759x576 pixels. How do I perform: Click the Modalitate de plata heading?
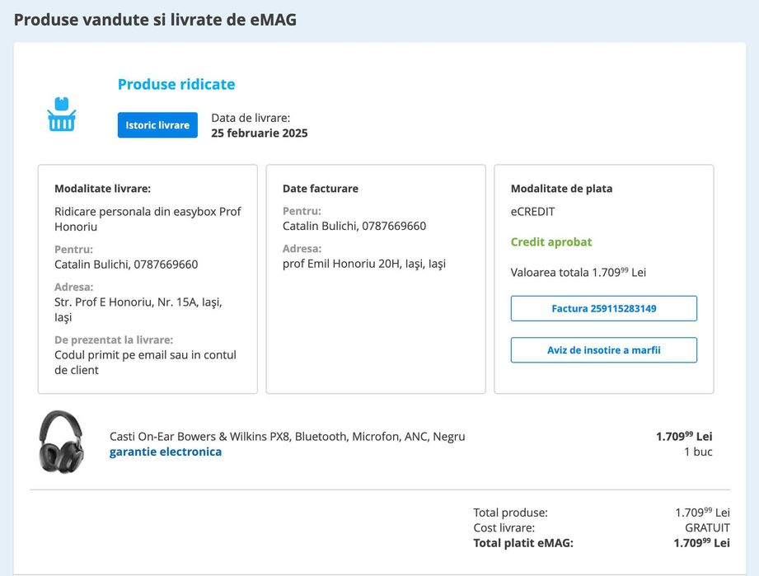click(561, 189)
